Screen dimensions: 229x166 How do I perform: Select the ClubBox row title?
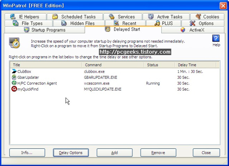(x=24, y=72)
